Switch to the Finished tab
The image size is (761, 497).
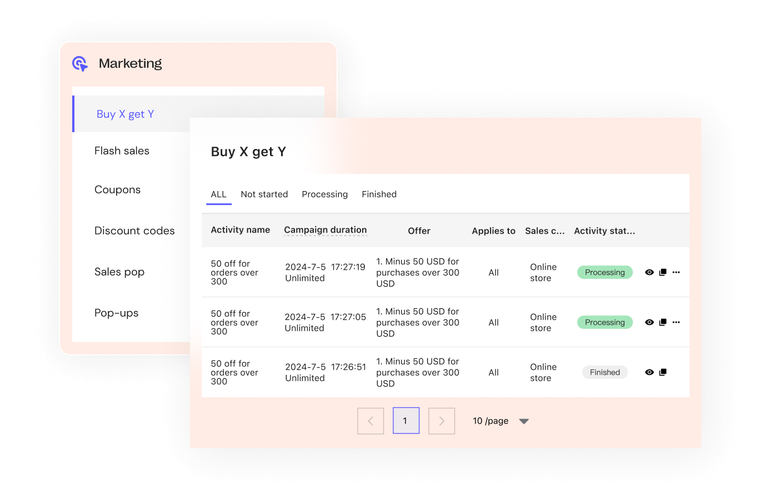coord(379,194)
